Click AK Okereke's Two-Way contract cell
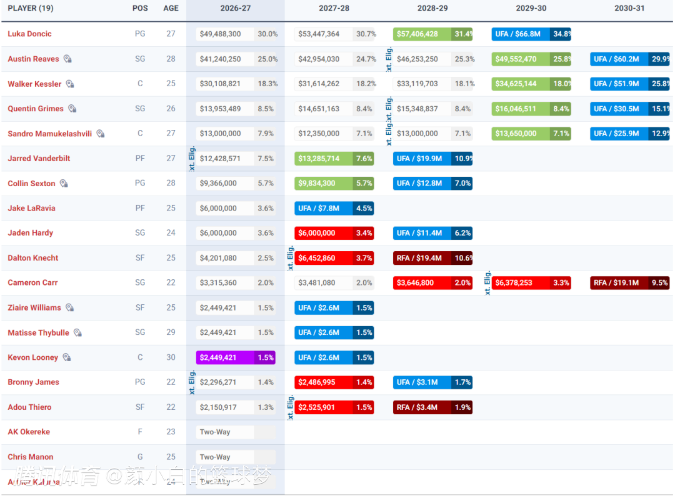This screenshot has height=498, width=675. tap(236, 432)
